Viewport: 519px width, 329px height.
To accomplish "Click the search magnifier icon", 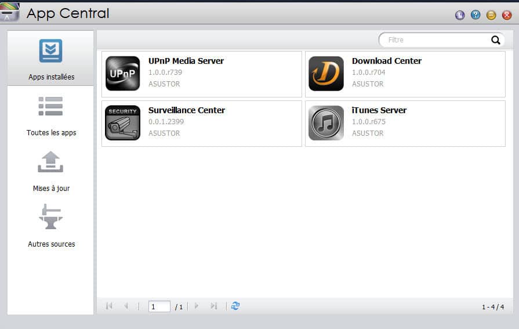I will 495,40.
